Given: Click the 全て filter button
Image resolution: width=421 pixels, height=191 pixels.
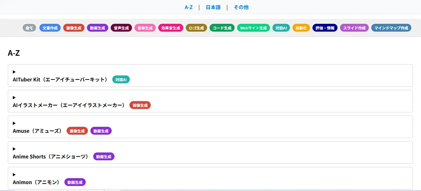Looking at the screenshot, I should 29,28.
